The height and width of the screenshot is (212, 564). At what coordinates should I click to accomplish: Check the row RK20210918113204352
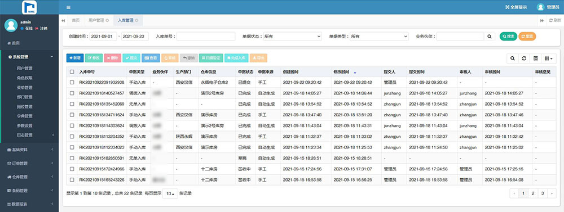[72, 136]
